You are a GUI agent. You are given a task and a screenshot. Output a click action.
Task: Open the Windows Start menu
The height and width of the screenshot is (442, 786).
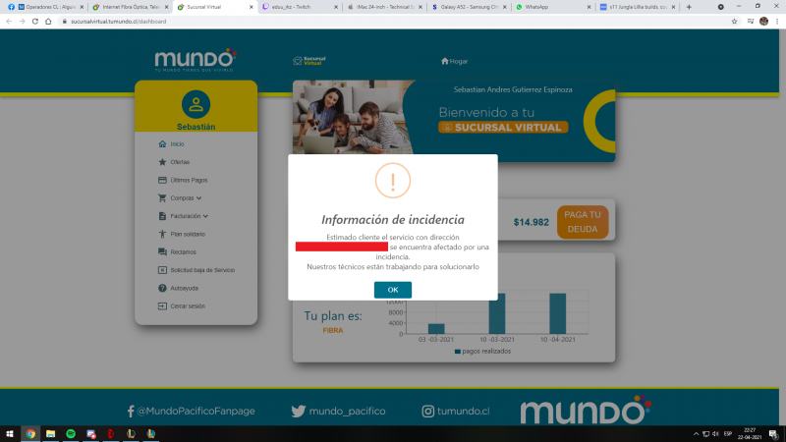click(10, 434)
